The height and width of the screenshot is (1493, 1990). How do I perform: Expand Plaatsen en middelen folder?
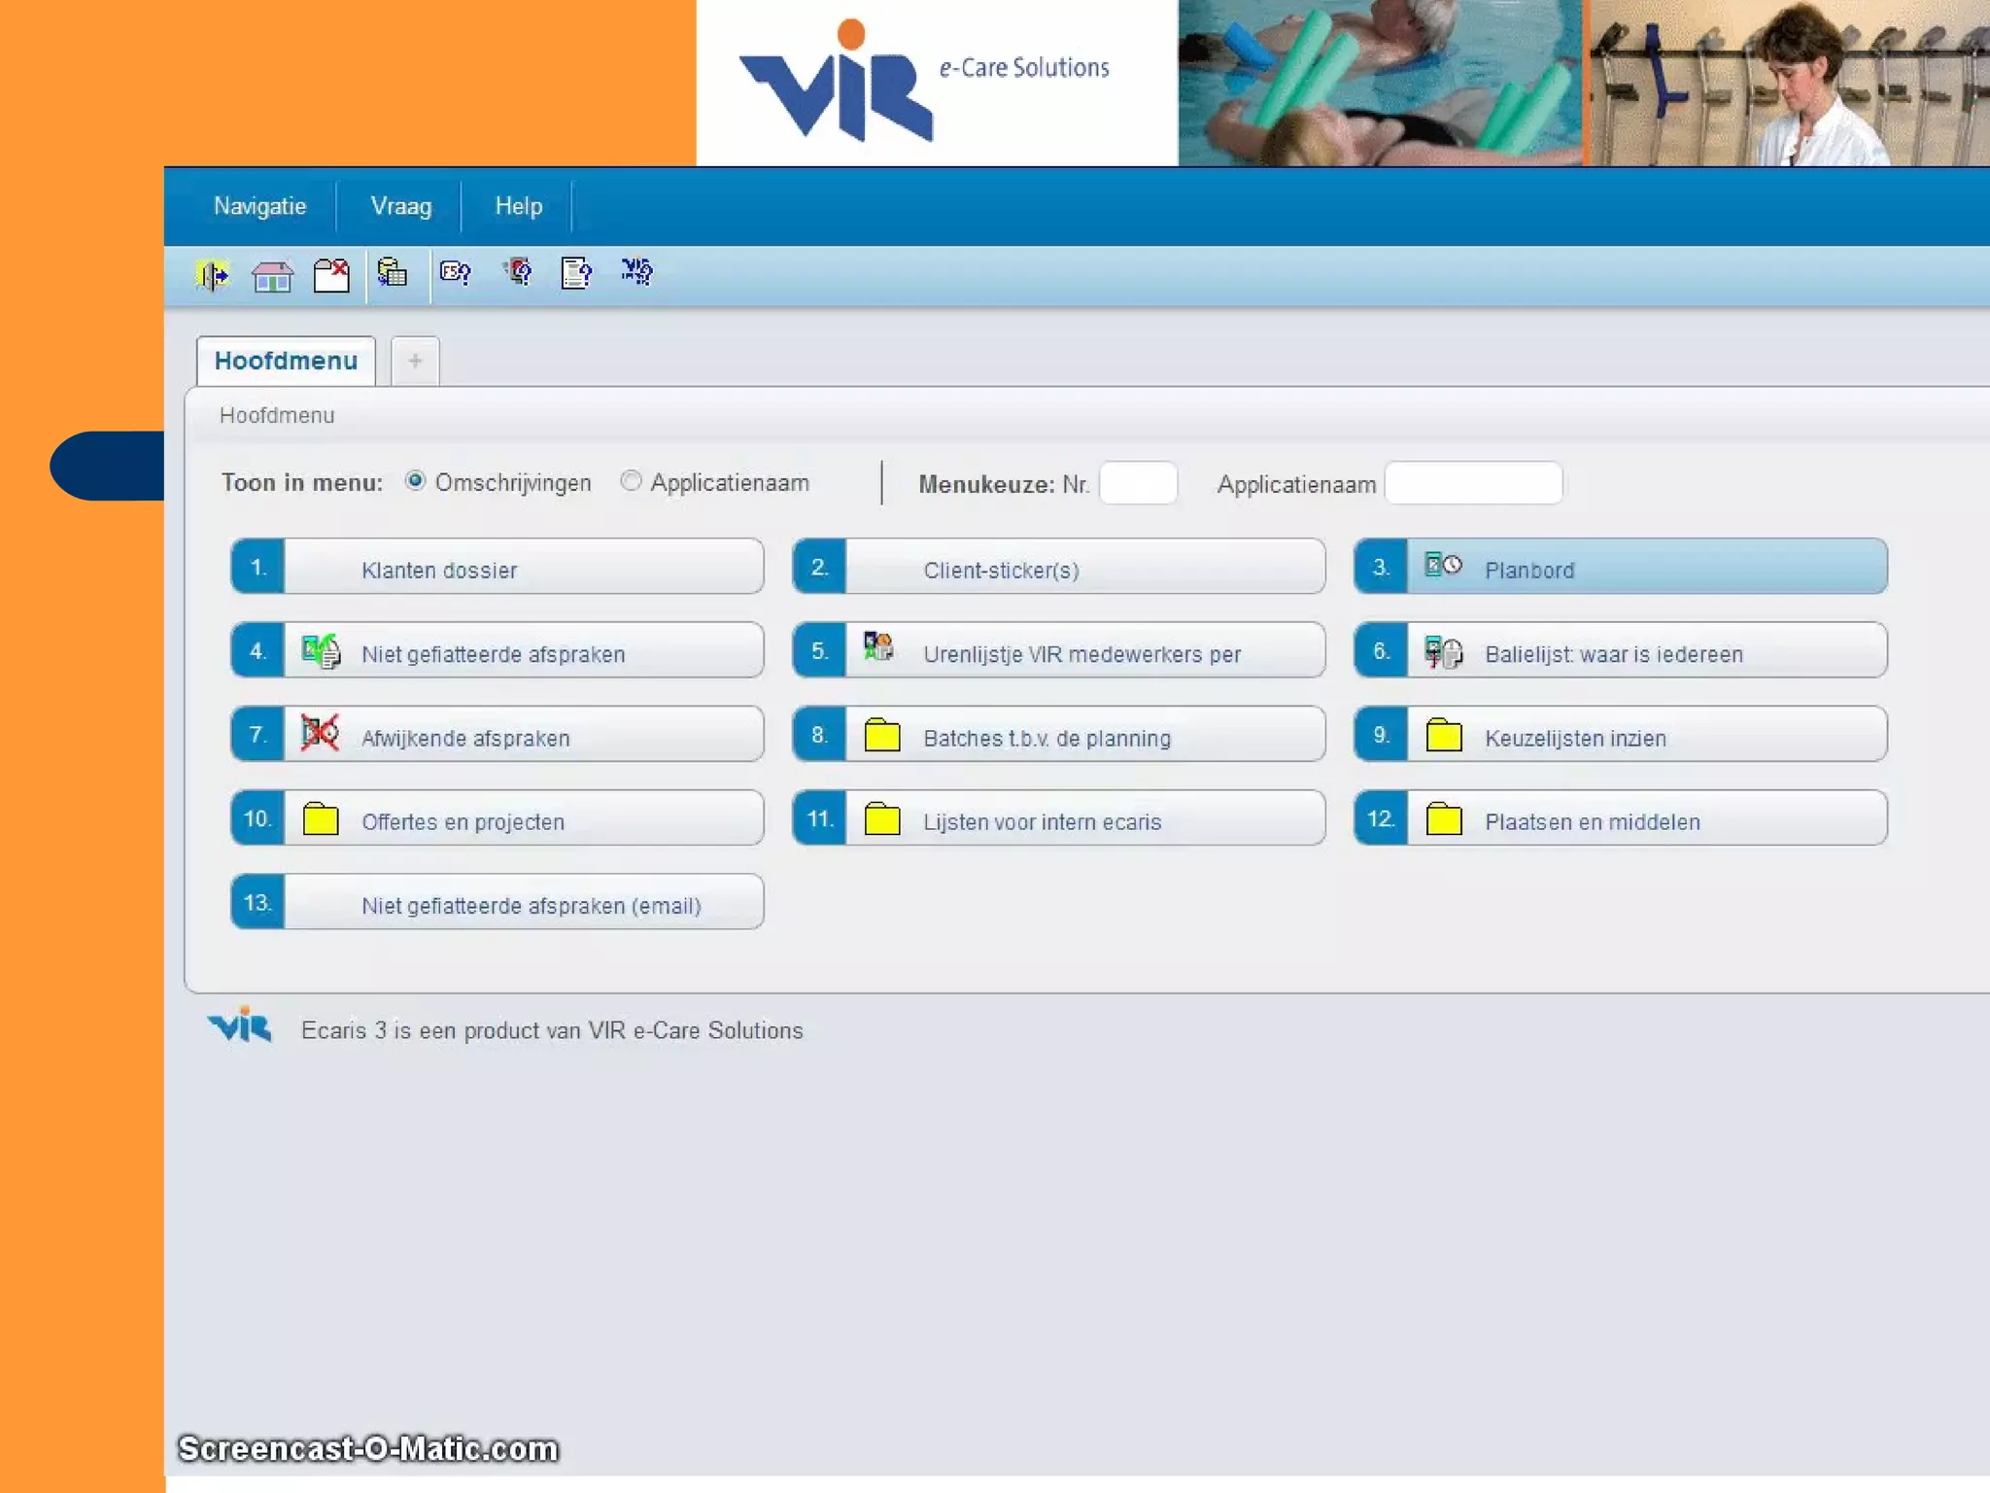pyautogui.click(x=1620, y=819)
